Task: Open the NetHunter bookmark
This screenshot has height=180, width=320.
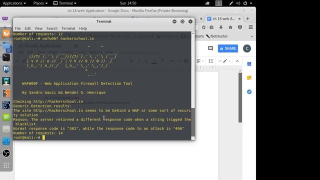Action: (x=216, y=36)
